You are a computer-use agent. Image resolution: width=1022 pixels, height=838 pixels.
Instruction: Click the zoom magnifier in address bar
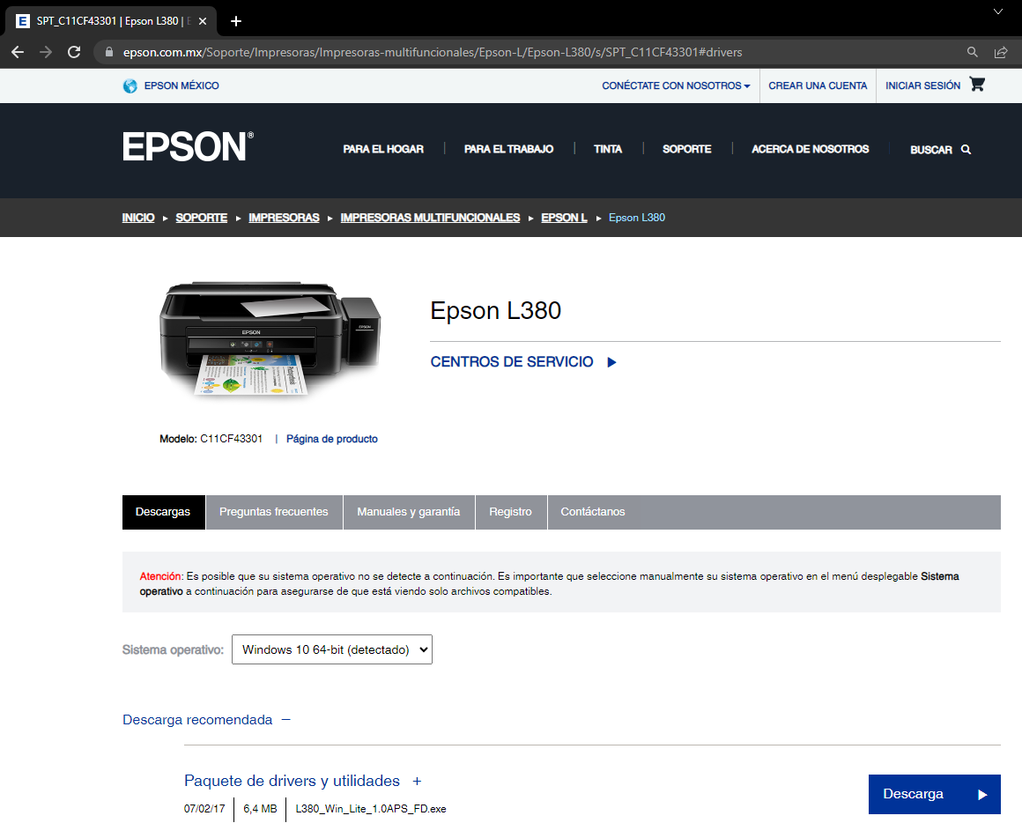pos(972,52)
